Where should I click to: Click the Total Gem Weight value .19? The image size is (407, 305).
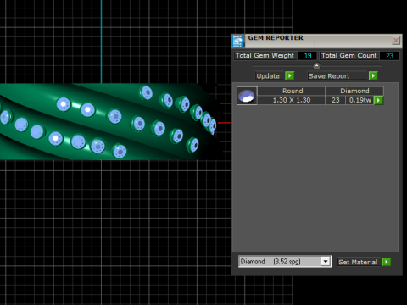(307, 56)
